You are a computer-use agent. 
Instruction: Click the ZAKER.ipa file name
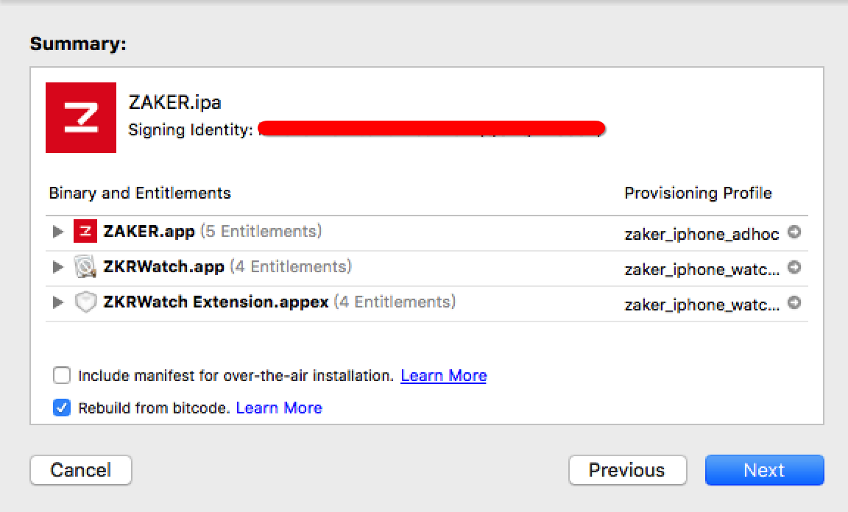174,102
